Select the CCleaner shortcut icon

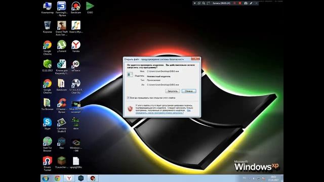click(x=62, y=106)
